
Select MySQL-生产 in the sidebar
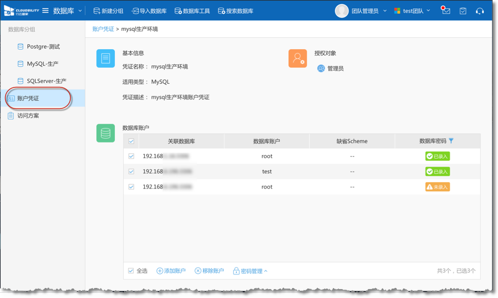(x=42, y=64)
